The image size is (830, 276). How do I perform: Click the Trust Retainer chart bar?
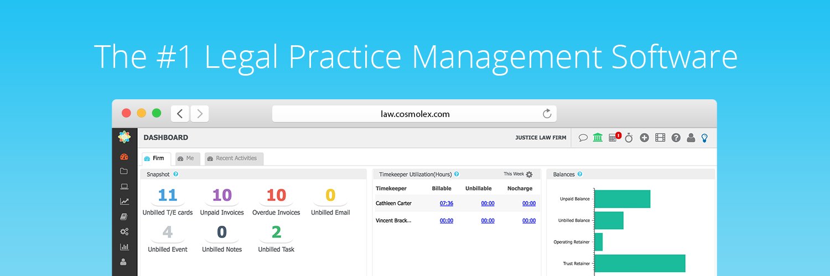click(x=640, y=263)
